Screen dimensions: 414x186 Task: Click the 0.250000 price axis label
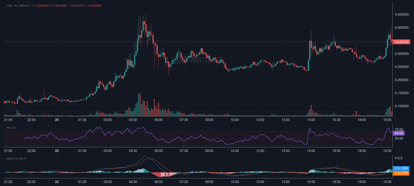(402, 67)
